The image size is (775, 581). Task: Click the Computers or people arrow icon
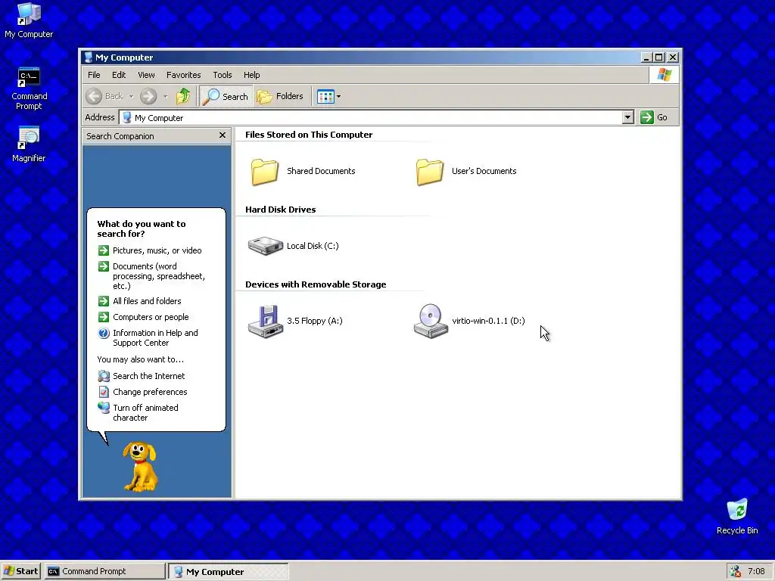(x=103, y=317)
